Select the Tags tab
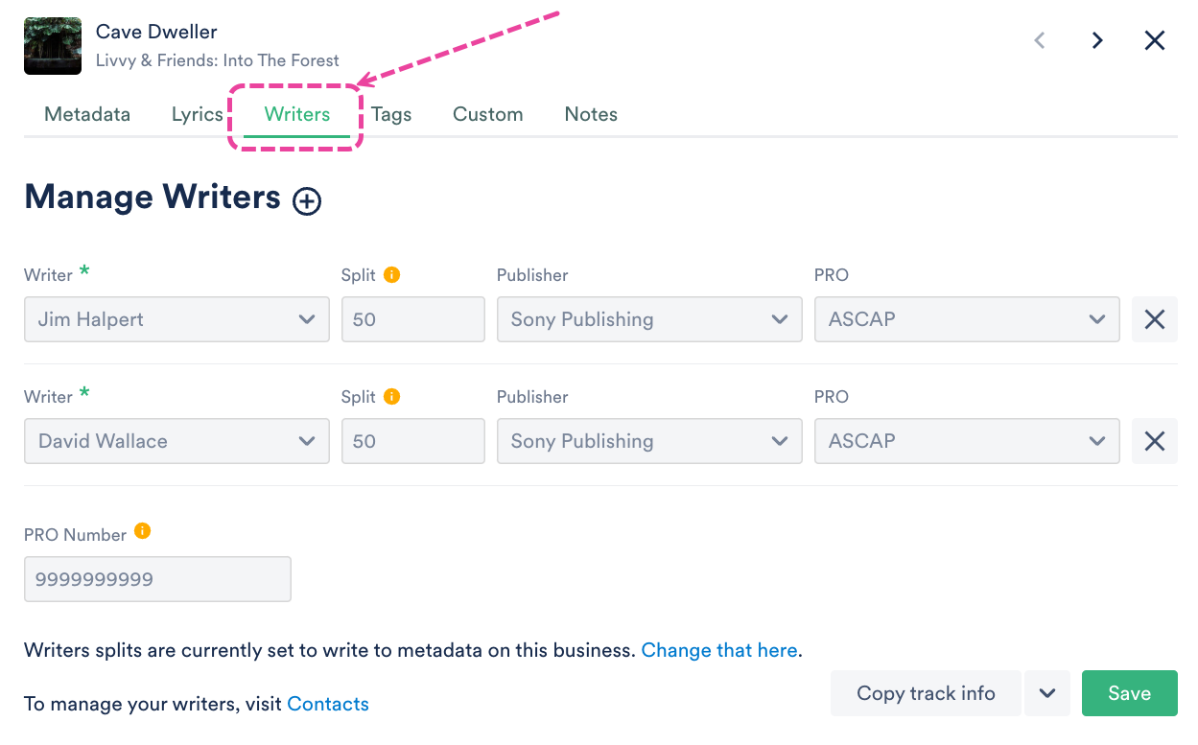 pos(391,114)
